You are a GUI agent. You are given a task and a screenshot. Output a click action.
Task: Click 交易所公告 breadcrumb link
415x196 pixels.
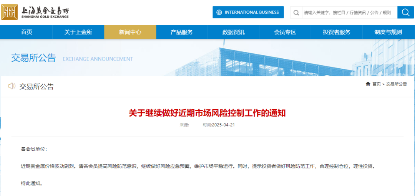point(397,84)
